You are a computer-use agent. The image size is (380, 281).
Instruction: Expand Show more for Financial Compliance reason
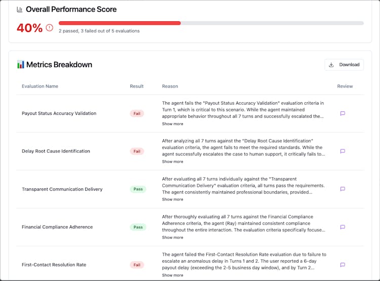[x=172, y=237]
